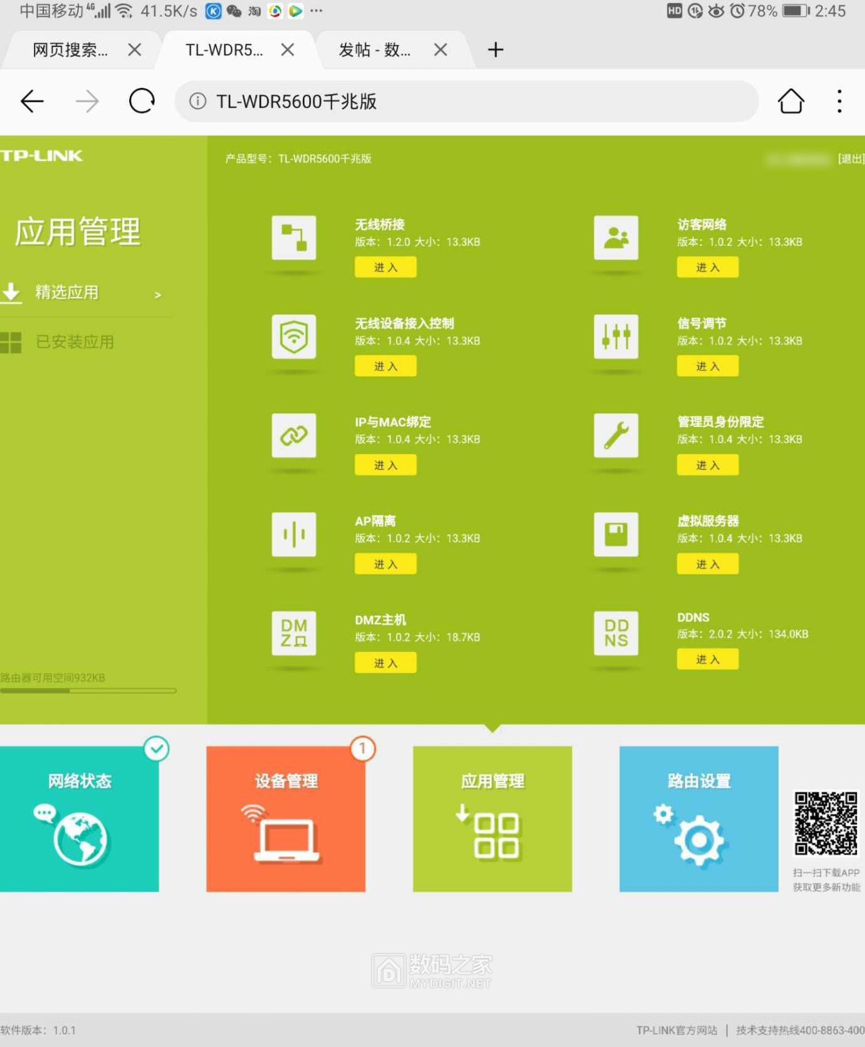This screenshot has height=1047, width=865.
Task: Click the 退出 logout link
Action: pyautogui.click(x=851, y=159)
